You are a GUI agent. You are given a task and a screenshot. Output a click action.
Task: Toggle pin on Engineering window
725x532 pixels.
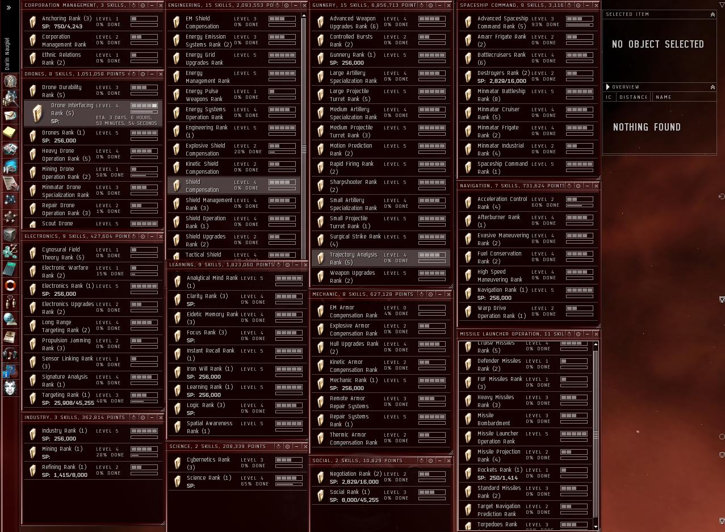click(286, 5)
